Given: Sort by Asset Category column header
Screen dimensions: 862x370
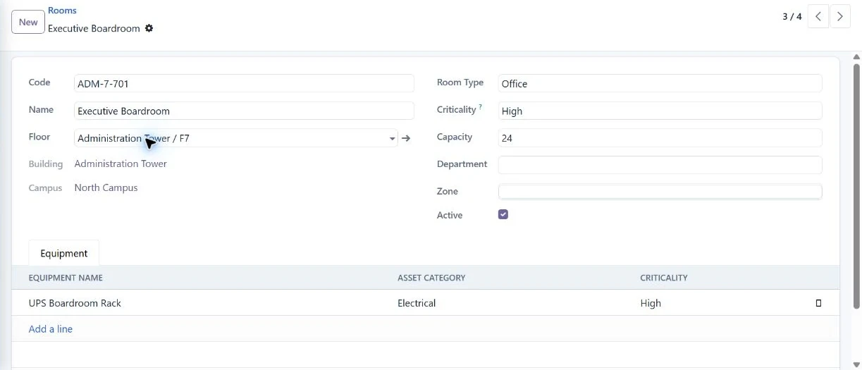Looking at the screenshot, I should pyautogui.click(x=431, y=278).
